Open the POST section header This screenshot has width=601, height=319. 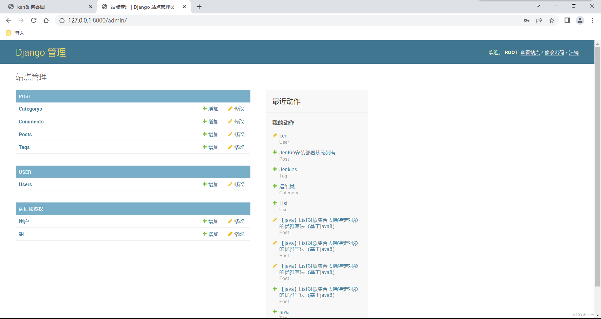point(25,97)
